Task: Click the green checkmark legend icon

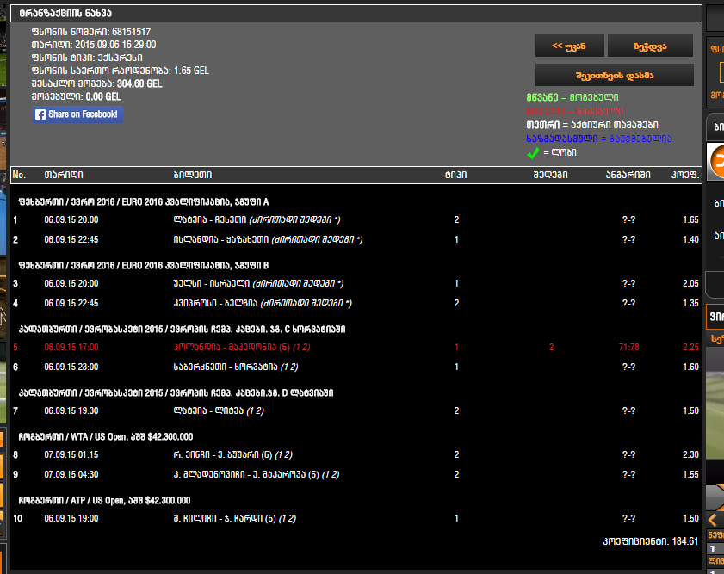Action: (533, 152)
